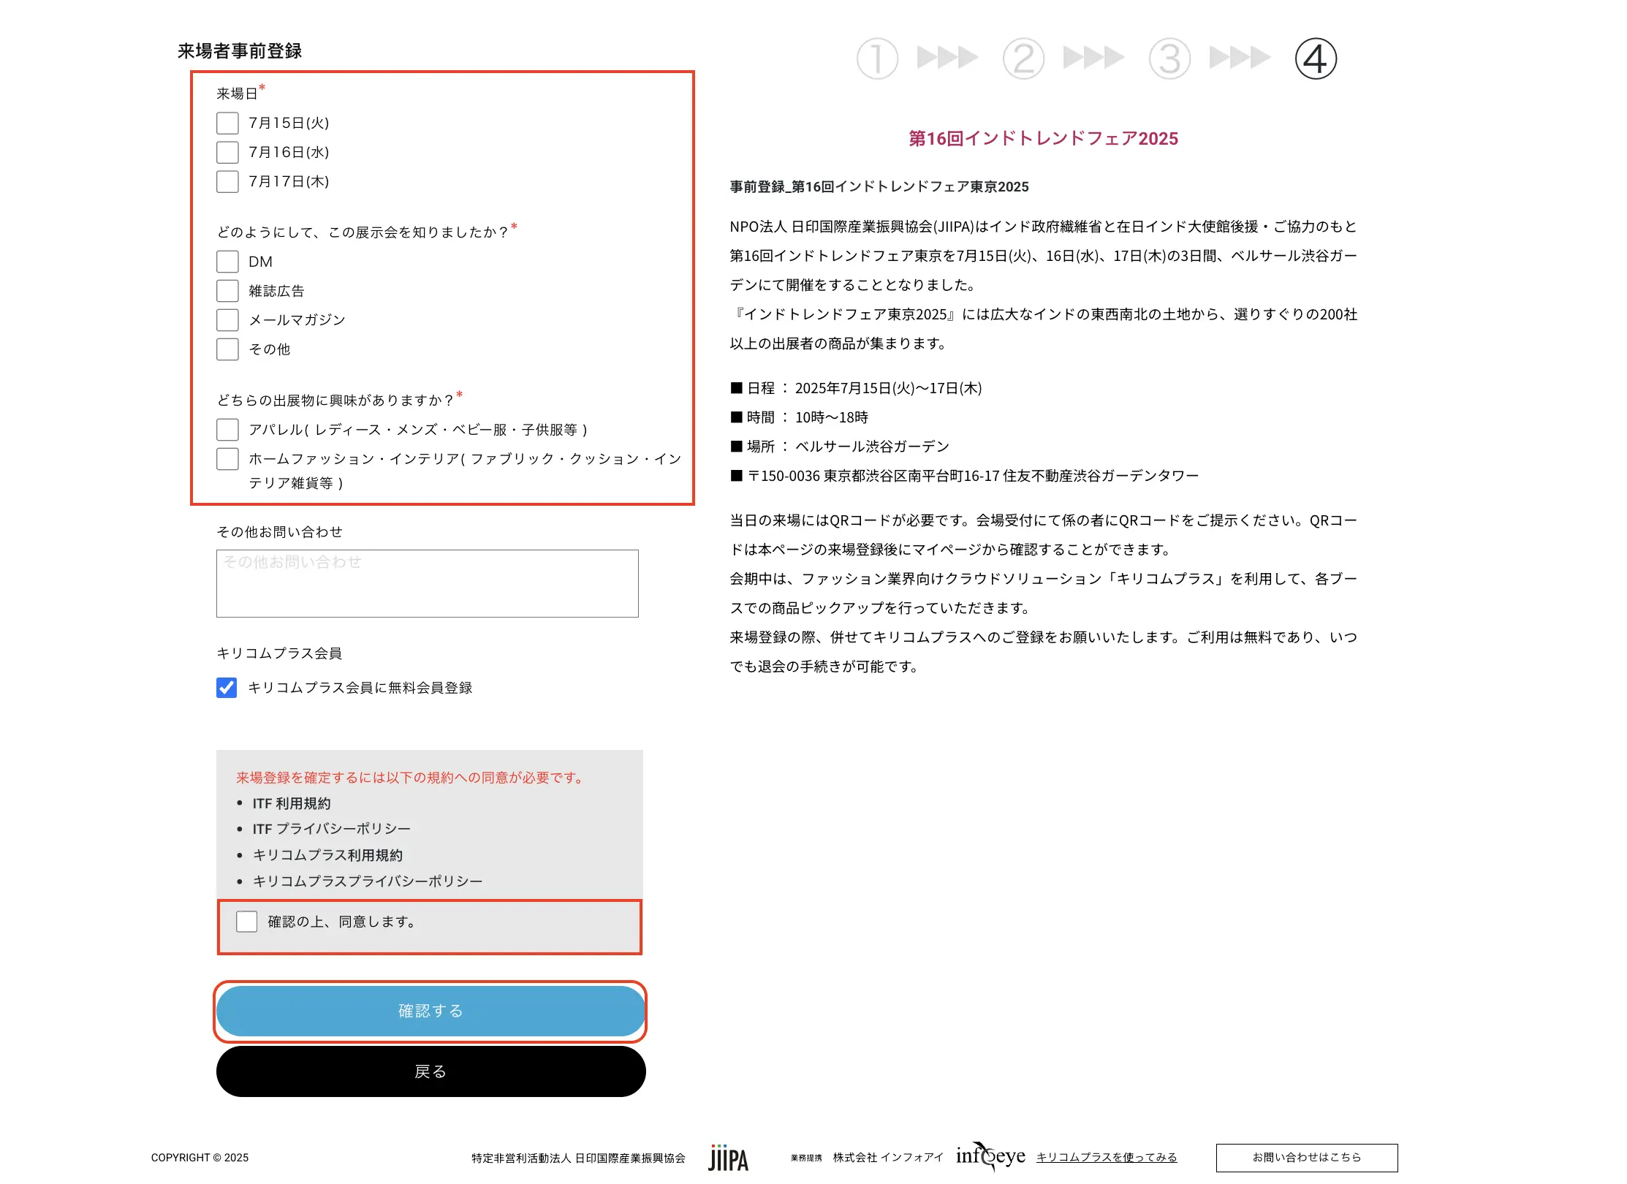The image size is (1627, 1184).
Task: Tick the DM checkbox
Action: [x=227, y=262]
